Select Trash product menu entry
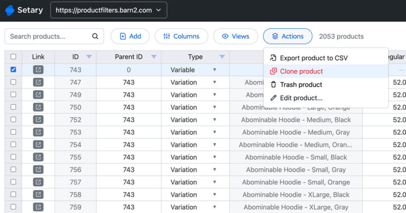This screenshot has width=406, height=213. tap(301, 85)
